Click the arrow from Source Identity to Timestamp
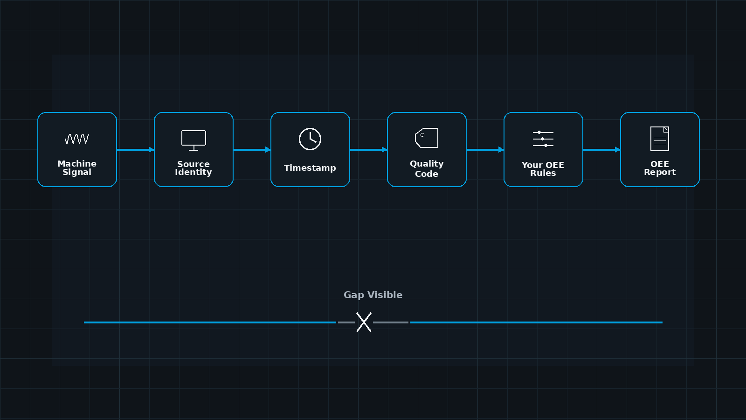Image resolution: width=746 pixels, height=420 pixels. pyautogui.click(x=252, y=150)
